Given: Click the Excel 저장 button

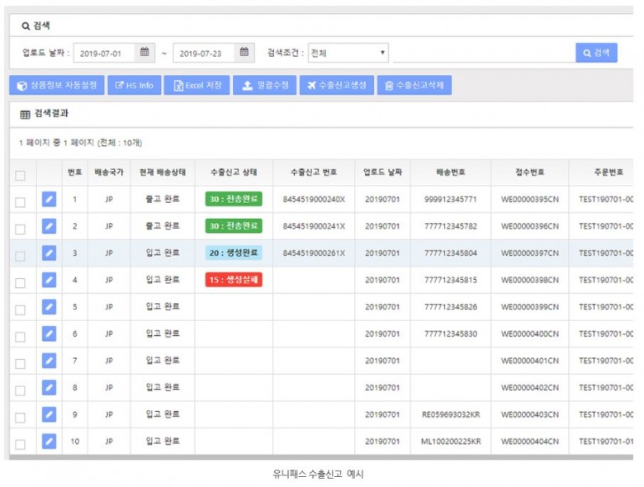Looking at the screenshot, I should pyautogui.click(x=197, y=85).
